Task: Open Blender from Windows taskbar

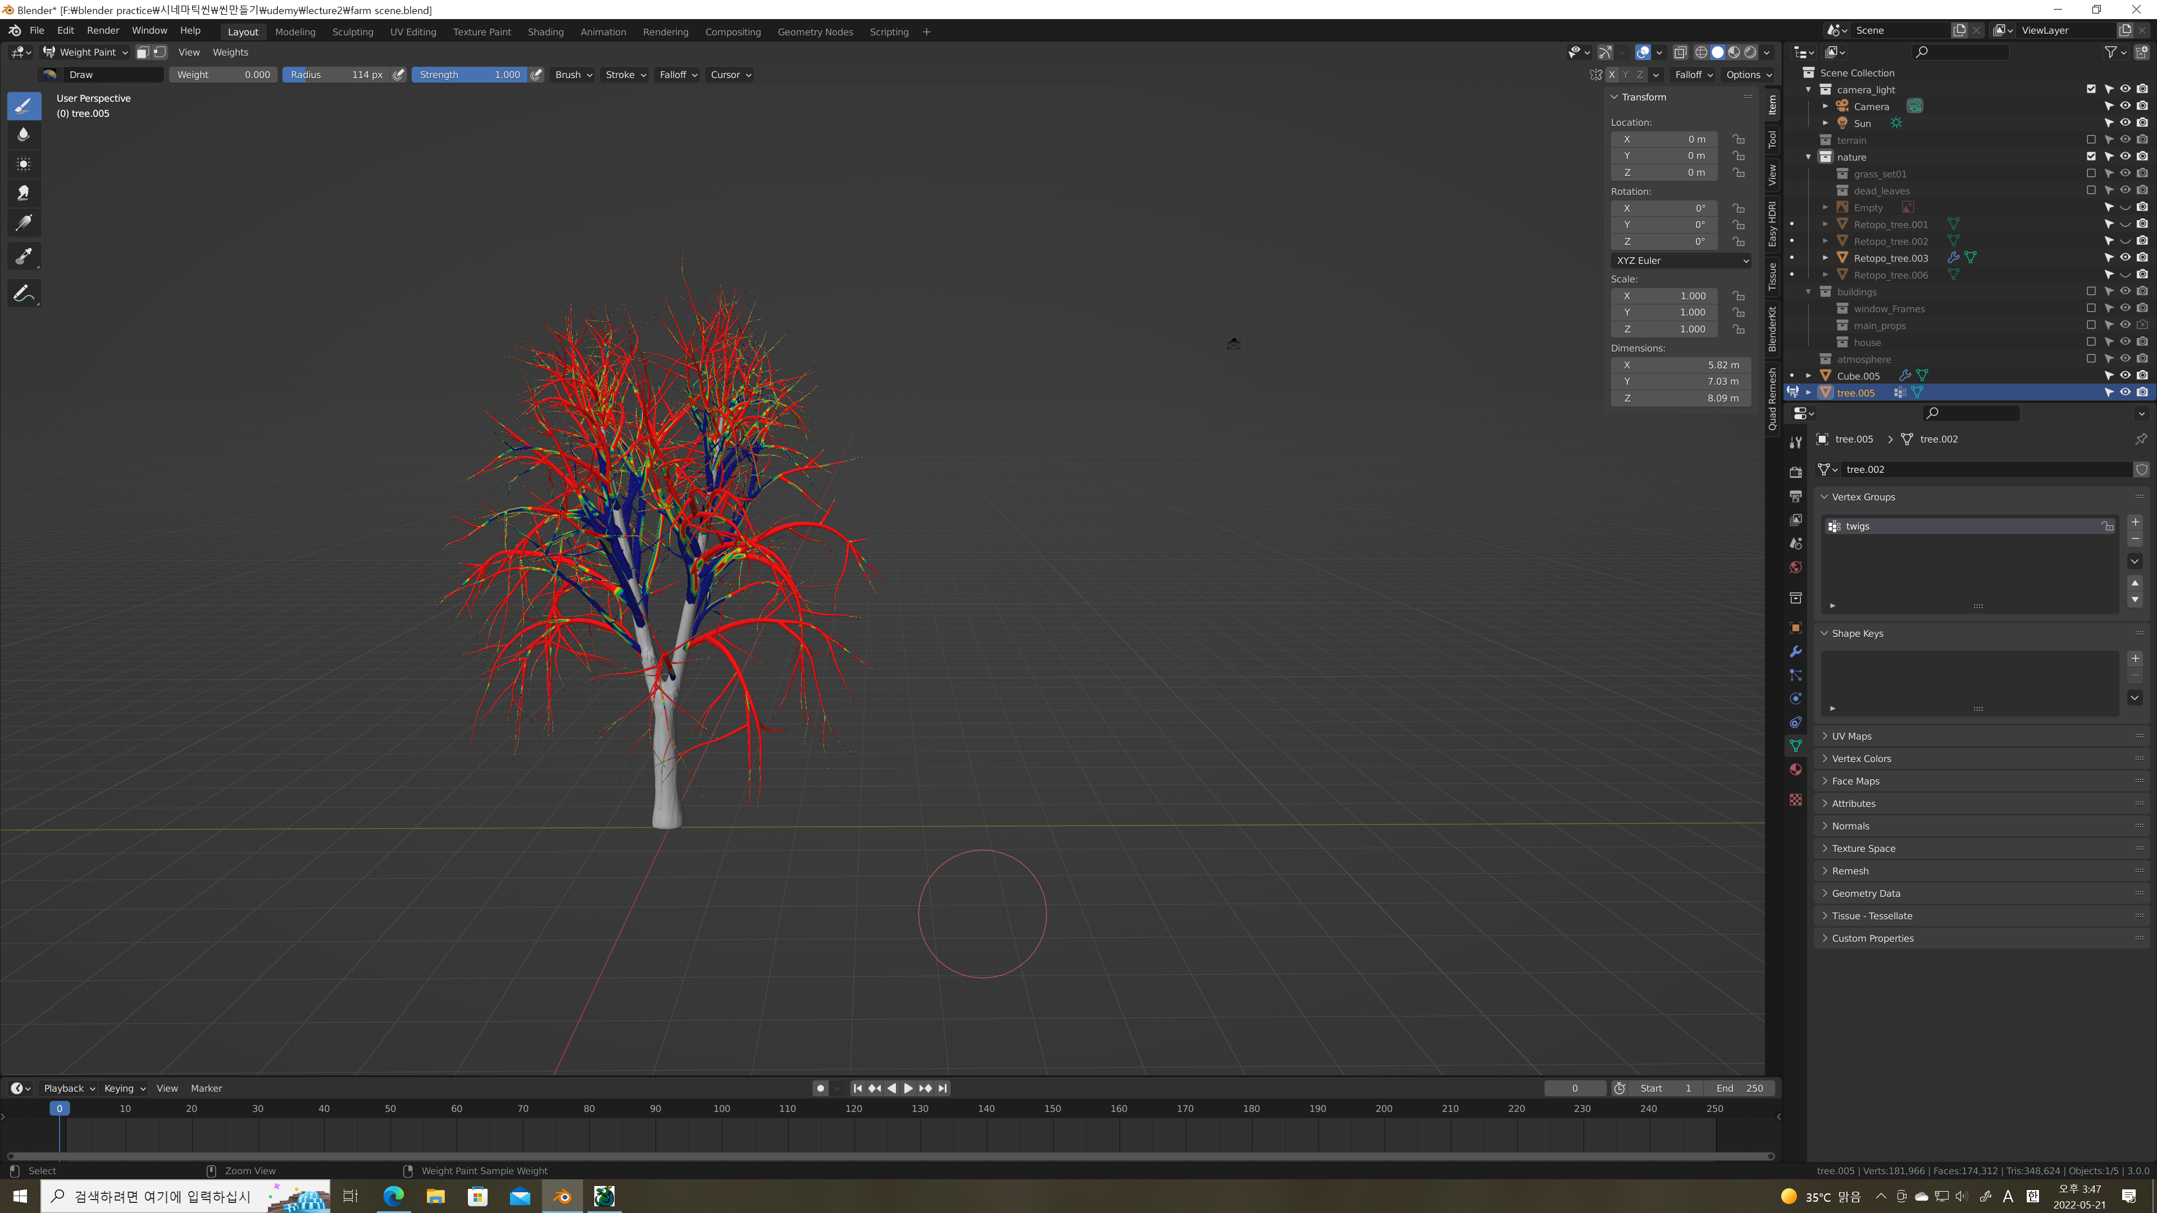Action: click(x=562, y=1196)
